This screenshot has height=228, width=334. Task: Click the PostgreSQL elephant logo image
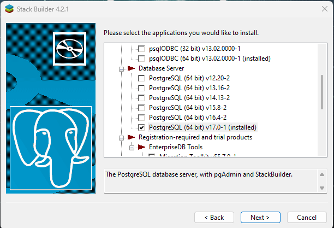(x=51, y=148)
